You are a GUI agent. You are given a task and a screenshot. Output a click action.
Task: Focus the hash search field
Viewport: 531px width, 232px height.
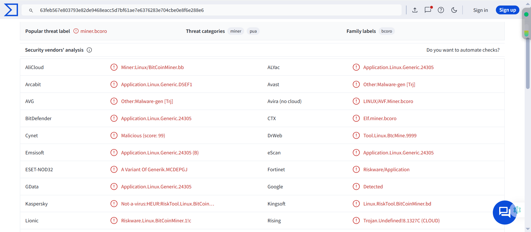pos(212,10)
